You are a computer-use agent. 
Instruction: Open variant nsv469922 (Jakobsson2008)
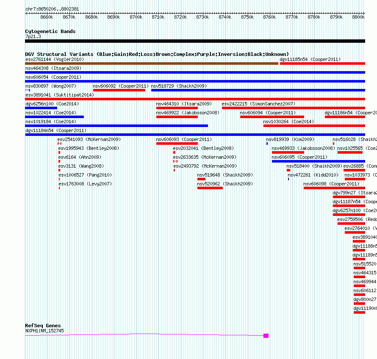177,117
